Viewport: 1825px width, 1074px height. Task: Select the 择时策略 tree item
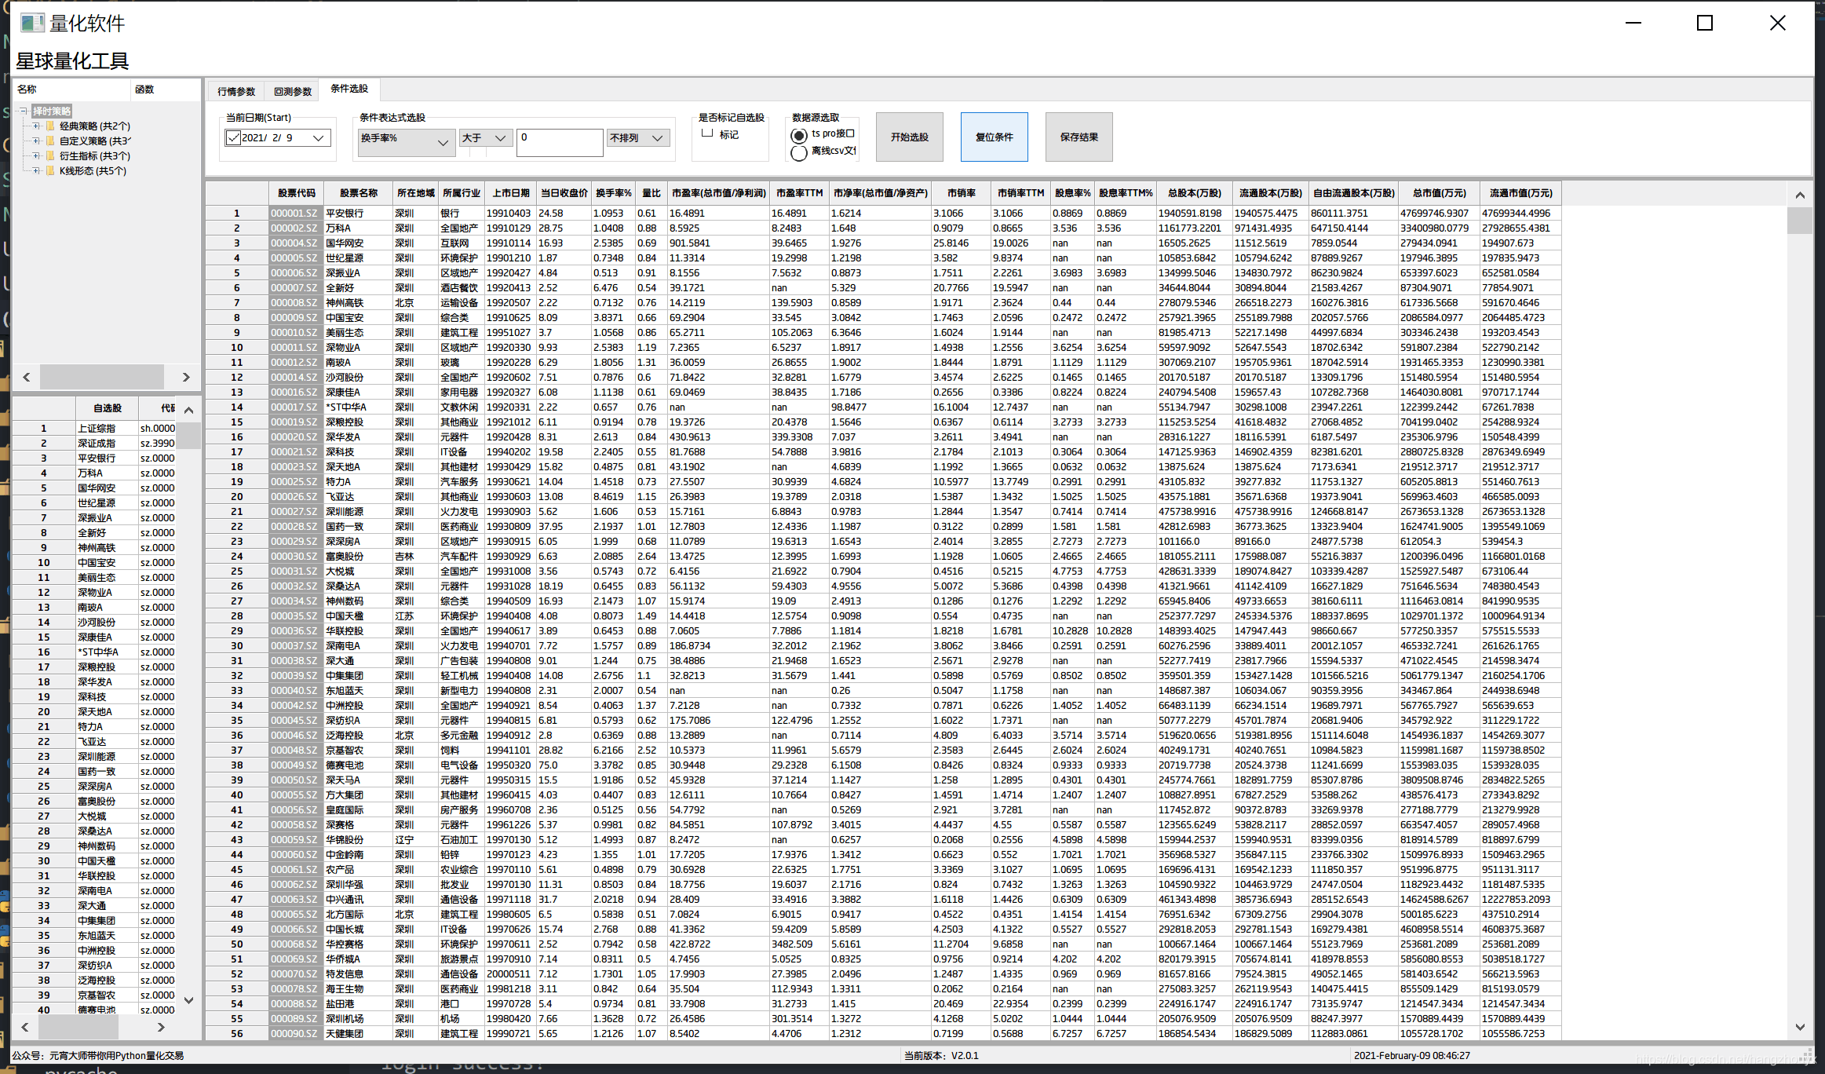52,111
